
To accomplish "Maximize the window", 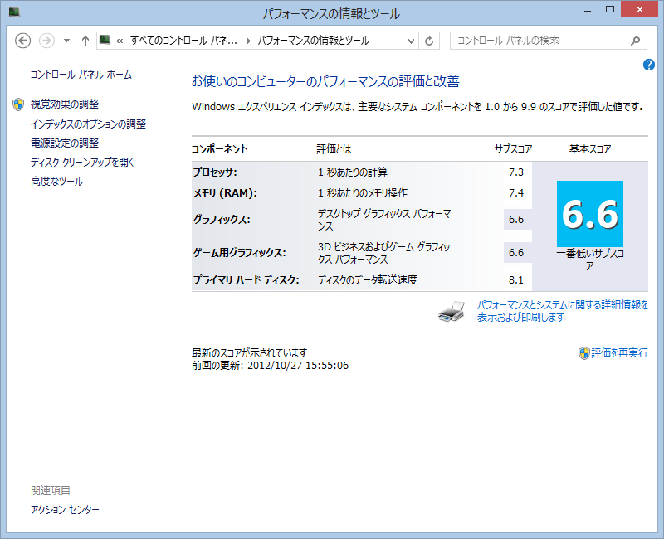I will tap(610, 10).
